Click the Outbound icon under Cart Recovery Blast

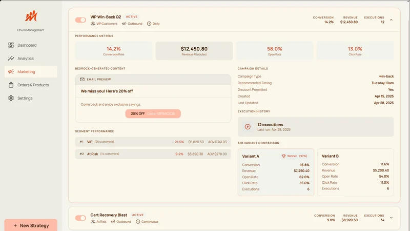pyautogui.click(x=113, y=222)
